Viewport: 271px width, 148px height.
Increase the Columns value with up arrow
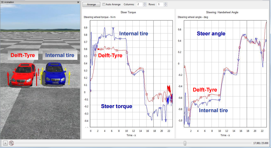click(145, 3)
